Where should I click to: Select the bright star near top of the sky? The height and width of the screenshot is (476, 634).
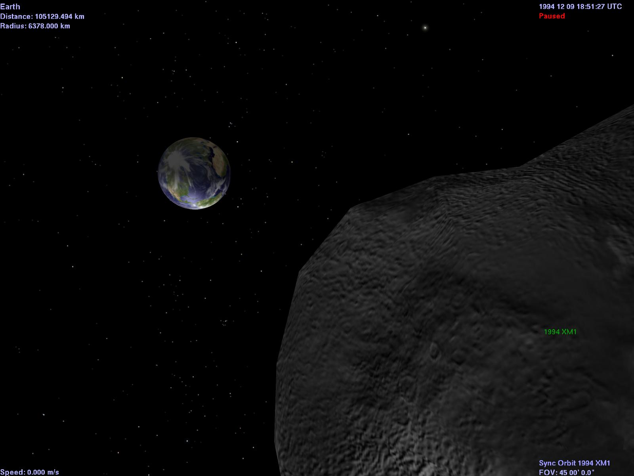tap(425, 28)
